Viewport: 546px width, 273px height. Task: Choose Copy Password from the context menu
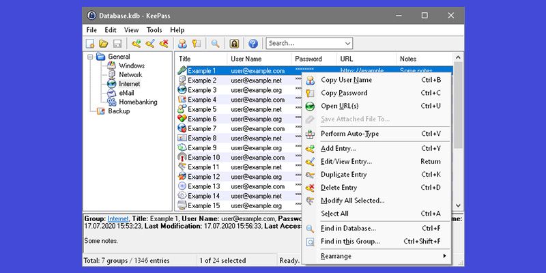coord(344,93)
